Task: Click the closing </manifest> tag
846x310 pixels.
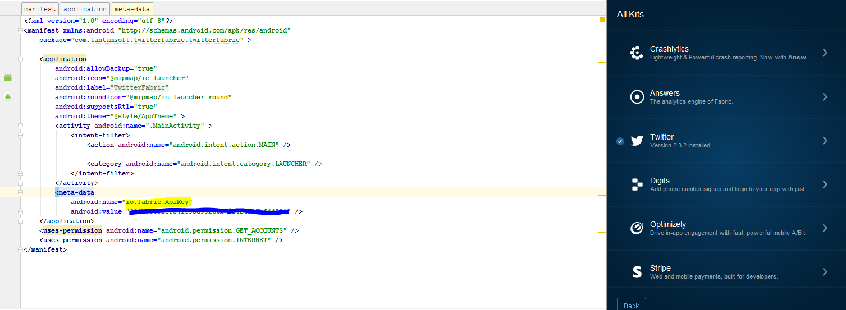Action: pyautogui.click(x=45, y=249)
